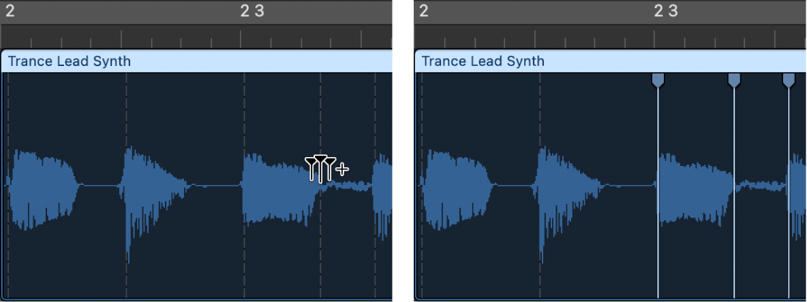
Task: Click the 2 3 beat label in the right ruler
Action: tap(666, 11)
